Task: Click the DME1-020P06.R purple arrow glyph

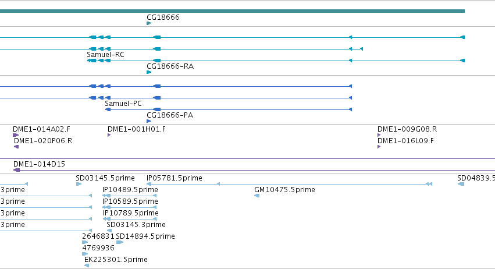Action: [x=16, y=147]
